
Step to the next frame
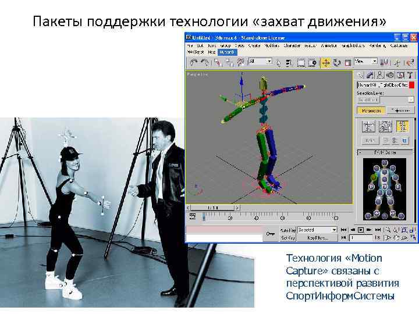pyautogui.click(x=369, y=230)
